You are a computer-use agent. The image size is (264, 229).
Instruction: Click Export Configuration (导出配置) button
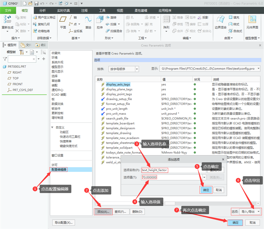point(63,223)
